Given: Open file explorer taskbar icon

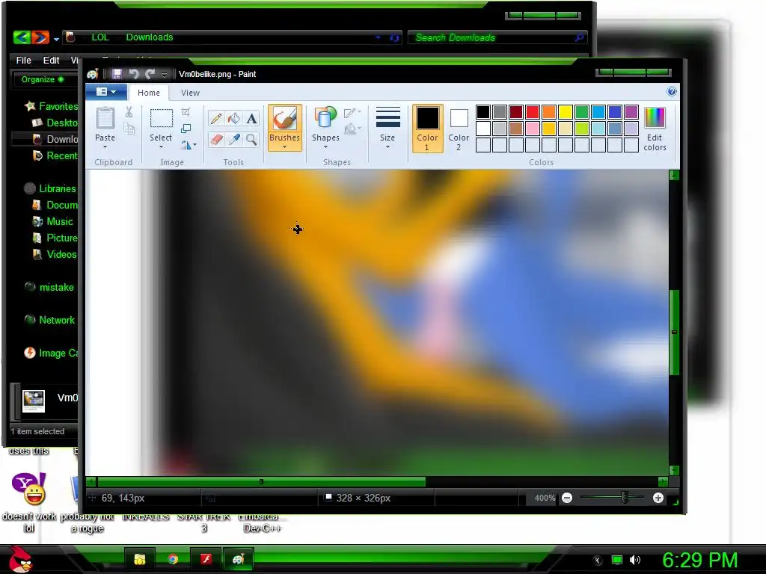Looking at the screenshot, I should 140,559.
